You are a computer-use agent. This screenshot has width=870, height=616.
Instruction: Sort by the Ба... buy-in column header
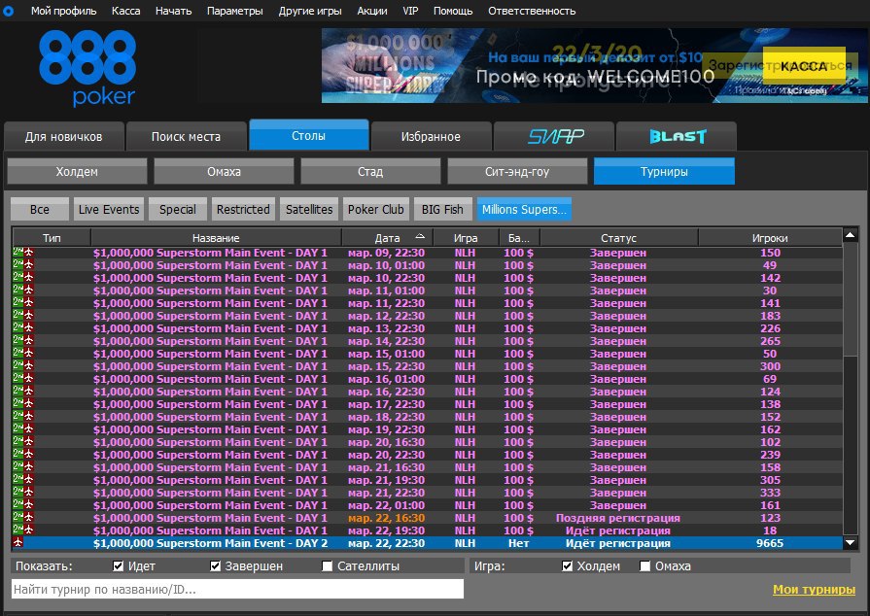519,238
